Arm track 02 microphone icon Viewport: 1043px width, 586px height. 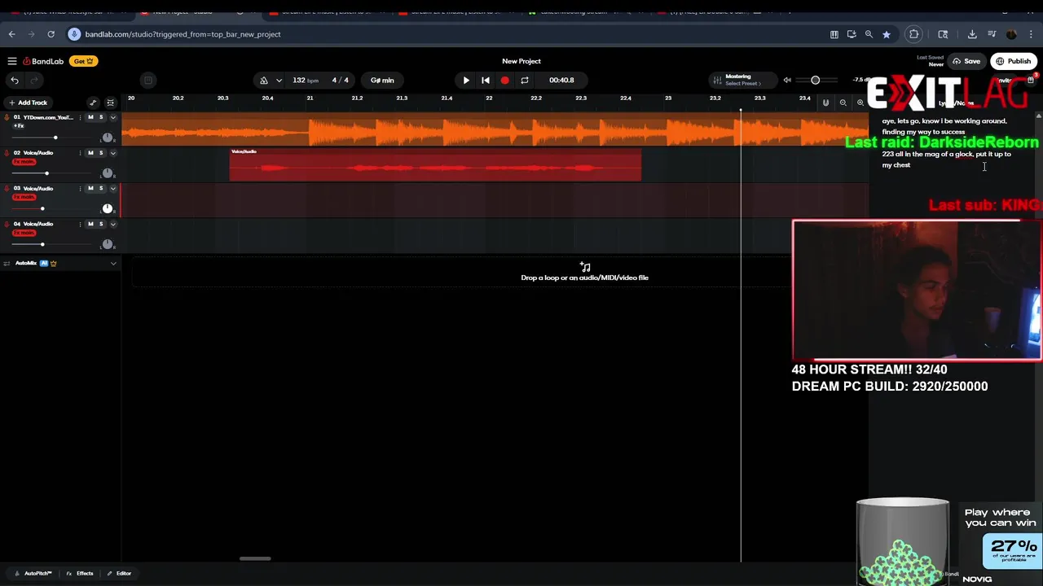click(7, 153)
